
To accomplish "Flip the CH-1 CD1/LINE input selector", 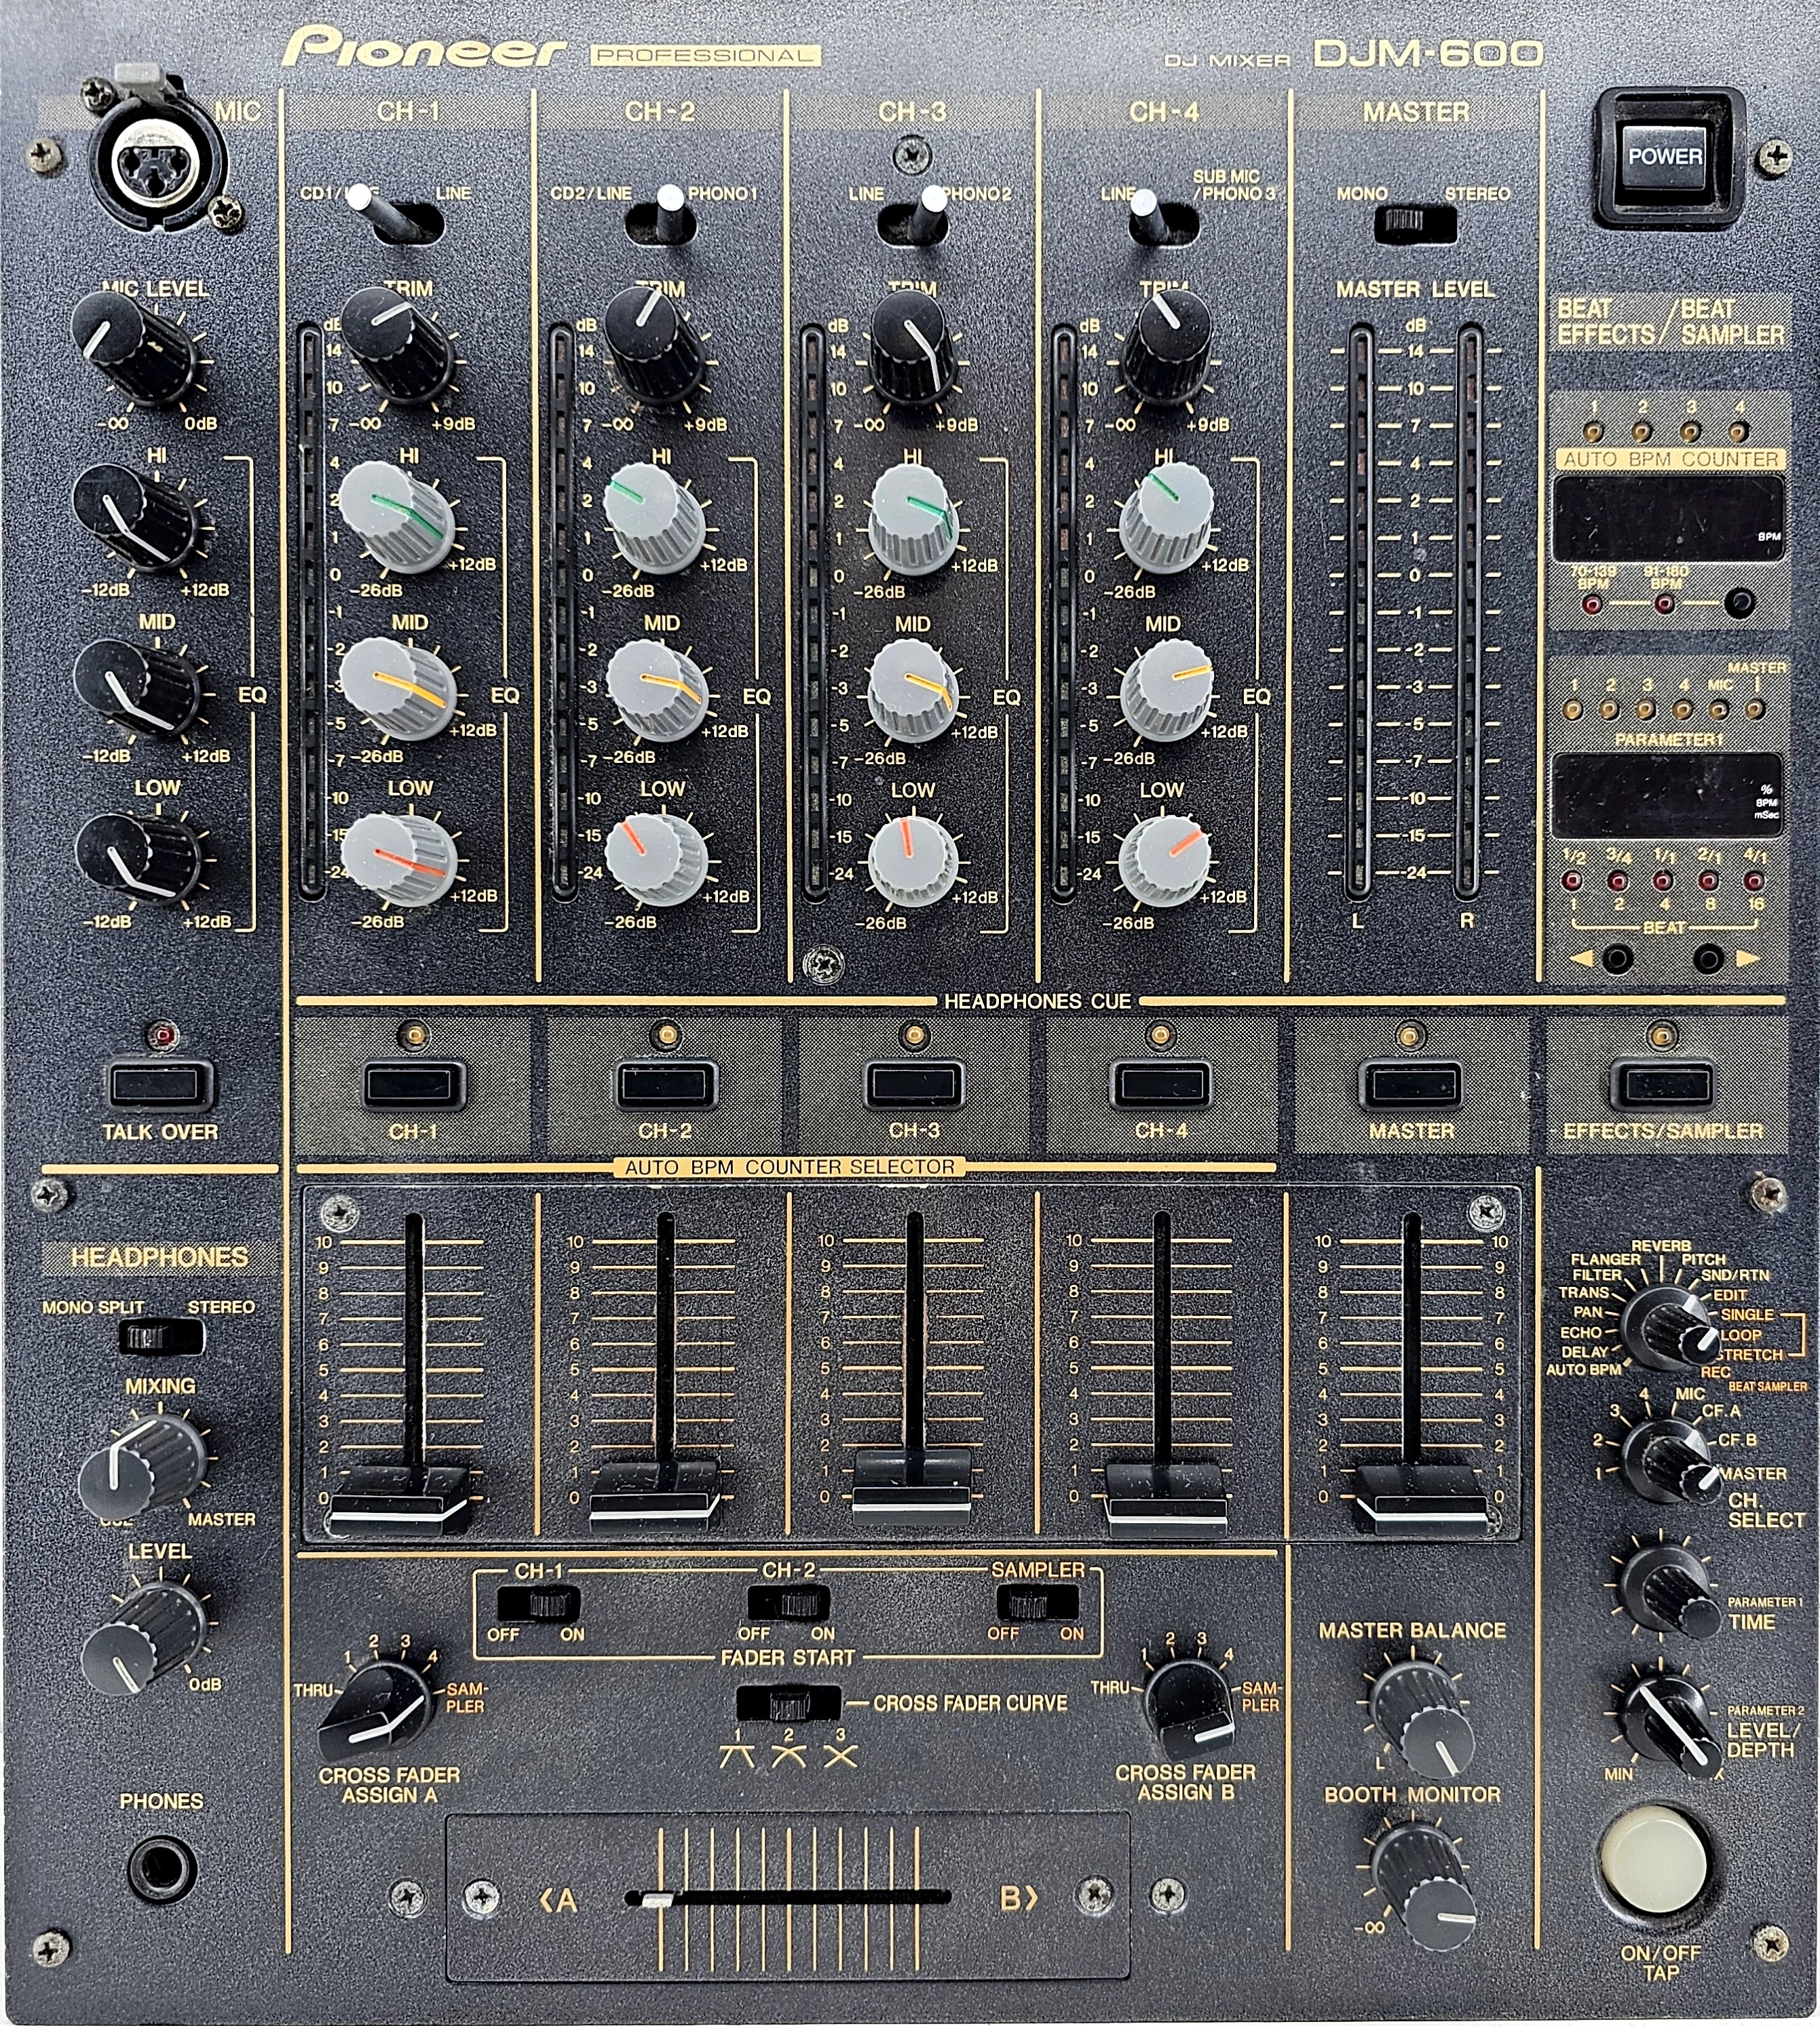I will [x=393, y=214].
